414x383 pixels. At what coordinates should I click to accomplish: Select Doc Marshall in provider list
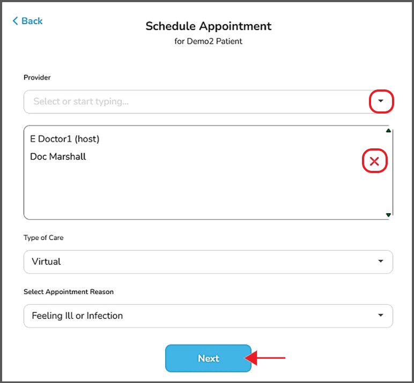pyautogui.click(x=58, y=156)
